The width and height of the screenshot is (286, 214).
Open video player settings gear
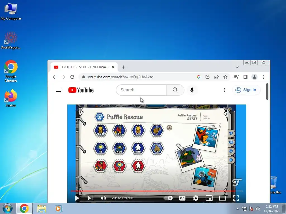click(196, 198)
